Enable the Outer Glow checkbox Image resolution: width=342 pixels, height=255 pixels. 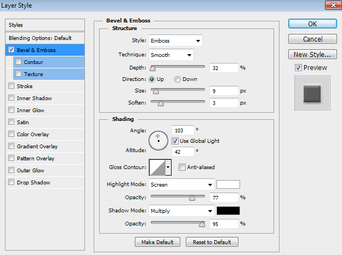pos(12,170)
